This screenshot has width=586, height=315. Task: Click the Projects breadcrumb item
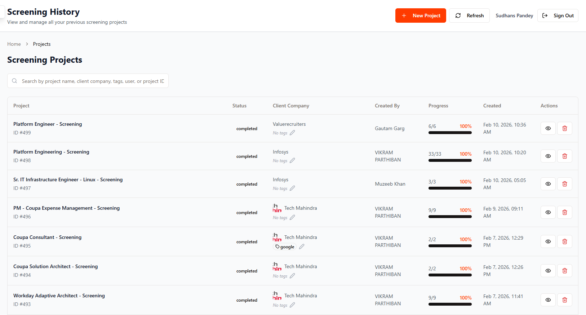pyautogui.click(x=42, y=44)
